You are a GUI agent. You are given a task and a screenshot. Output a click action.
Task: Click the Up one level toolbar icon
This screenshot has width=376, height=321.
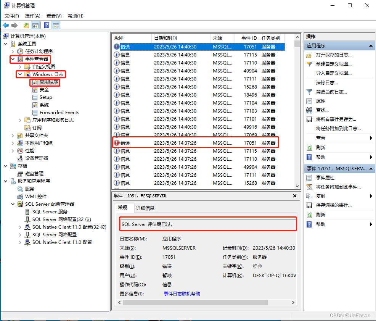pyautogui.click(x=26, y=25)
